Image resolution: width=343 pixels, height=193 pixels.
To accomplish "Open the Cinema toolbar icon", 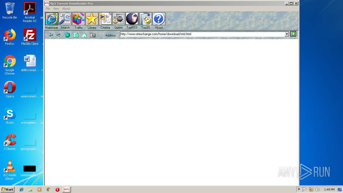I will point(105,19).
